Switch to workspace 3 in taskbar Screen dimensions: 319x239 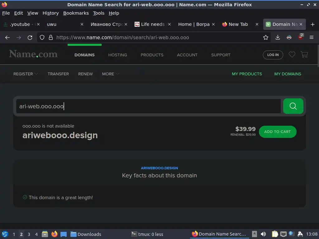pos(29,234)
